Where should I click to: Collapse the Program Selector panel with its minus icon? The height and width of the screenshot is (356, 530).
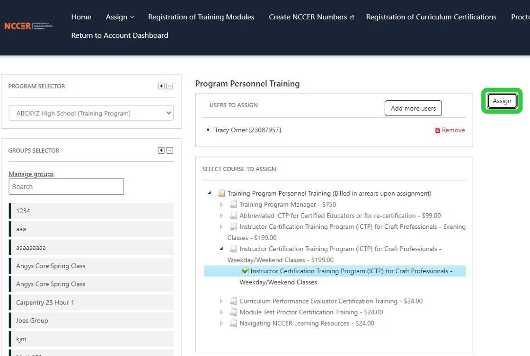[170, 86]
